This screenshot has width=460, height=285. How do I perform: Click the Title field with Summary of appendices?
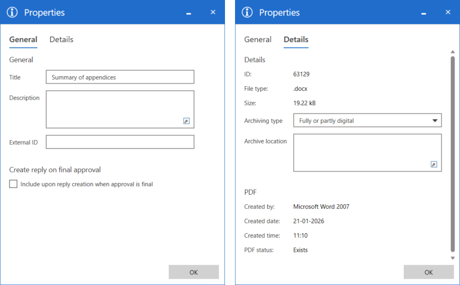click(x=120, y=77)
